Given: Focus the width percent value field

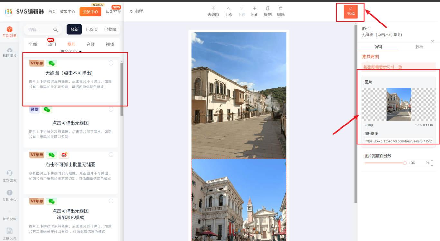Looking at the screenshot, I should click(x=416, y=163).
